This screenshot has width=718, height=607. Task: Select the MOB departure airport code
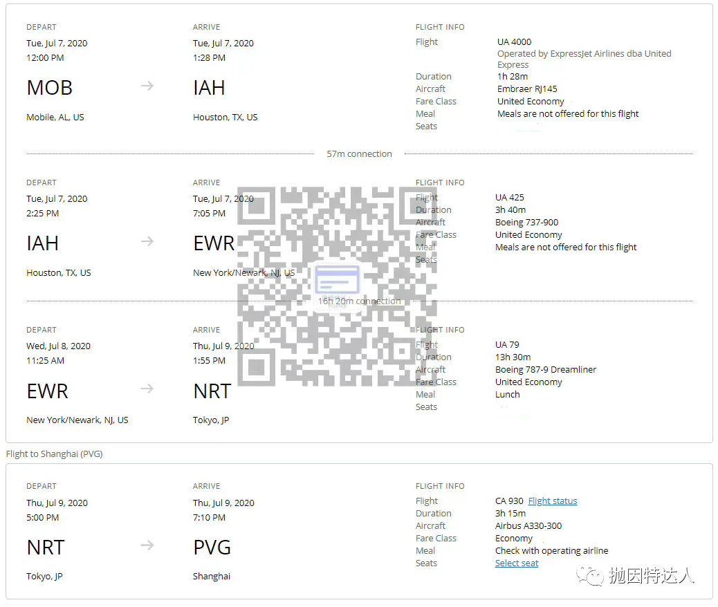(x=49, y=88)
